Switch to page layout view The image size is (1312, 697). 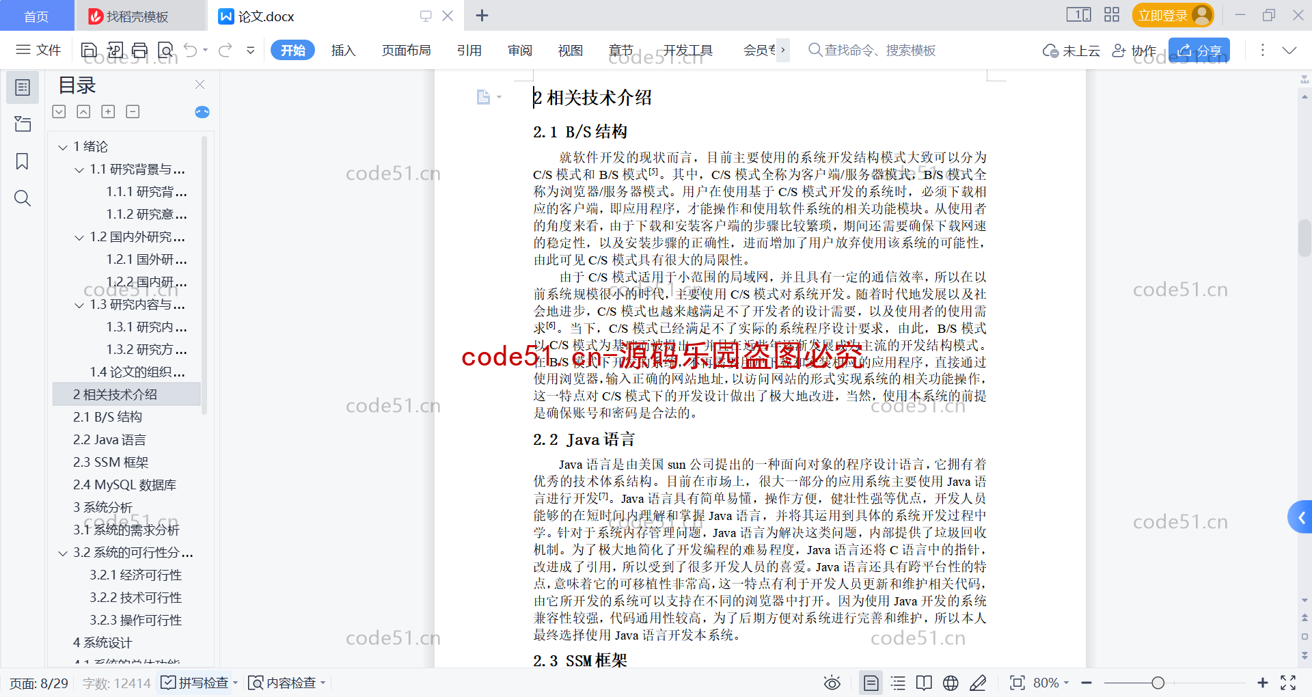click(871, 683)
